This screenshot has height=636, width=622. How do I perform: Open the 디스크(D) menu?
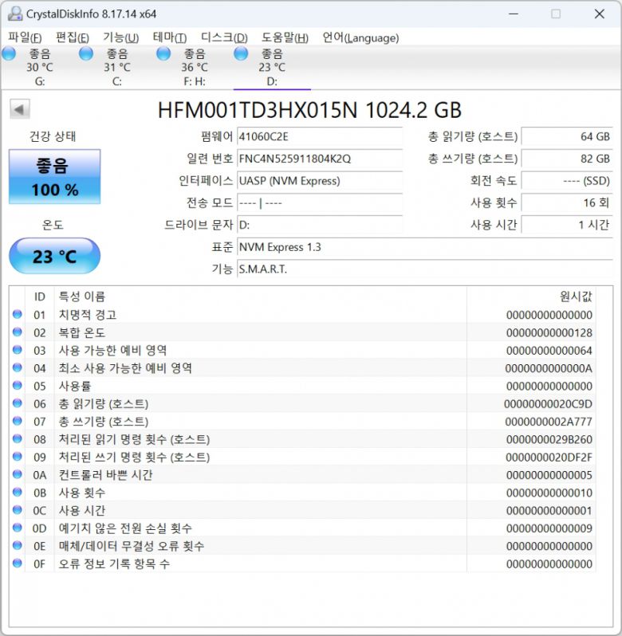point(224,37)
